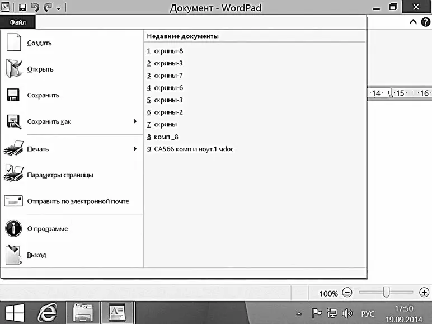The height and width of the screenshot is (324, 432).
Task: Select Создать from the file menu
Action: click(39, 43)
